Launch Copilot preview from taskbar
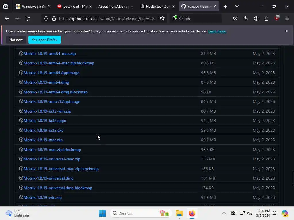 pyautogui.click(x=285, y=213)
